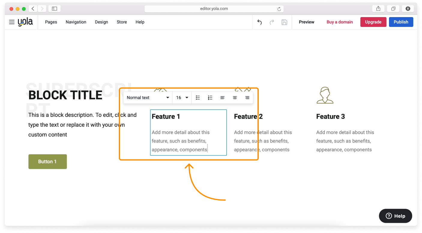Center align the text
422x233 pixels.
click(x=235, y=98)
